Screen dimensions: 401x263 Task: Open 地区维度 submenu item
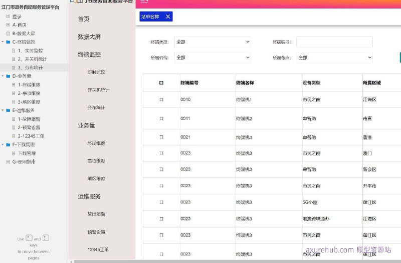[x=96, y=178]
